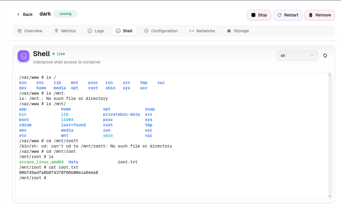This screenshot has width=341, height=208.
Task: Open the Configuration tab
Action: (x=161, y=31)
